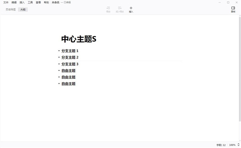Click the 100% zoom level value
The height and width of the screenshot is (148, 241).
tap(232, 145)
